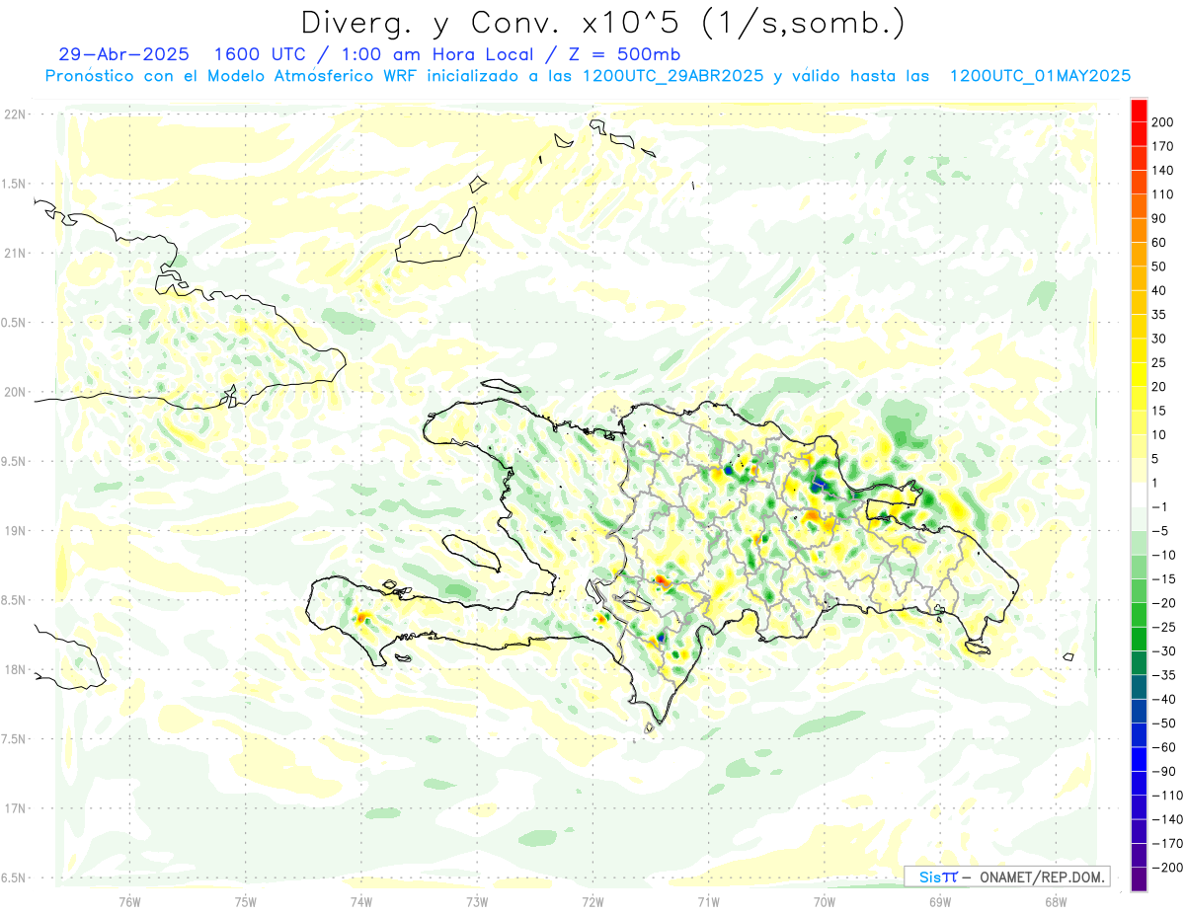Viewport: 1185px width, 915px height.
Task: Select the initialization time '1200UTC_29ABR2025'
Action: [x=672, y=76]
